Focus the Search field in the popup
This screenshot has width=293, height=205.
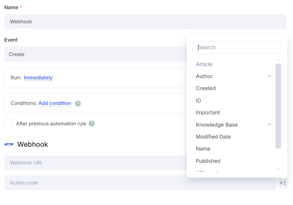coord(237,47)
